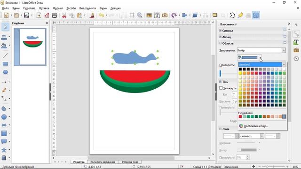Click the Save document icon
The width and height of the screenshot is (301, 169).
(x=26, y=15)
